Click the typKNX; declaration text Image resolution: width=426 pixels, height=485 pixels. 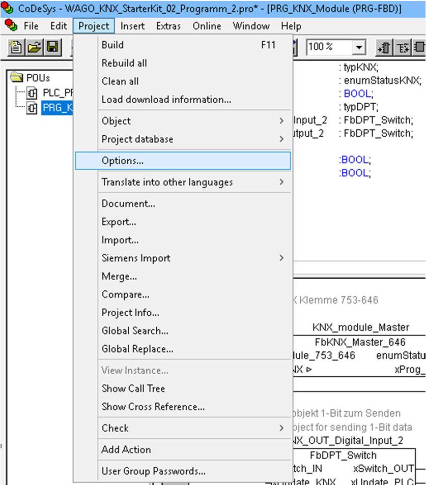(x=361, y=67)
